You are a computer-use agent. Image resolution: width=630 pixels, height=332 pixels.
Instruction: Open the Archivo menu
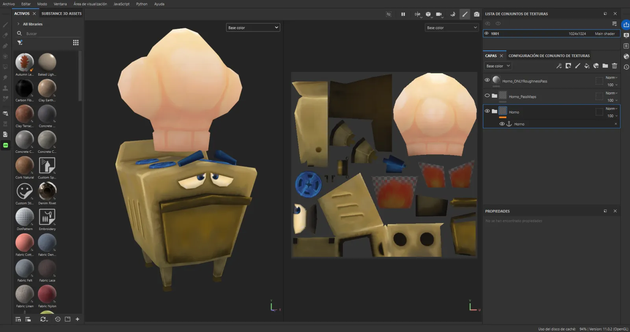(x=9, y=4)
